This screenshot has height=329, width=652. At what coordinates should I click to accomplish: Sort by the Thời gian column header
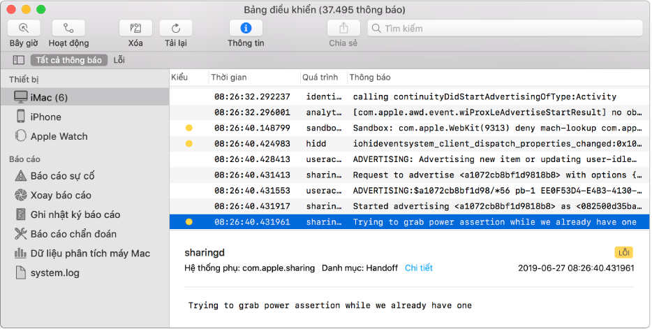pos(229,77)
